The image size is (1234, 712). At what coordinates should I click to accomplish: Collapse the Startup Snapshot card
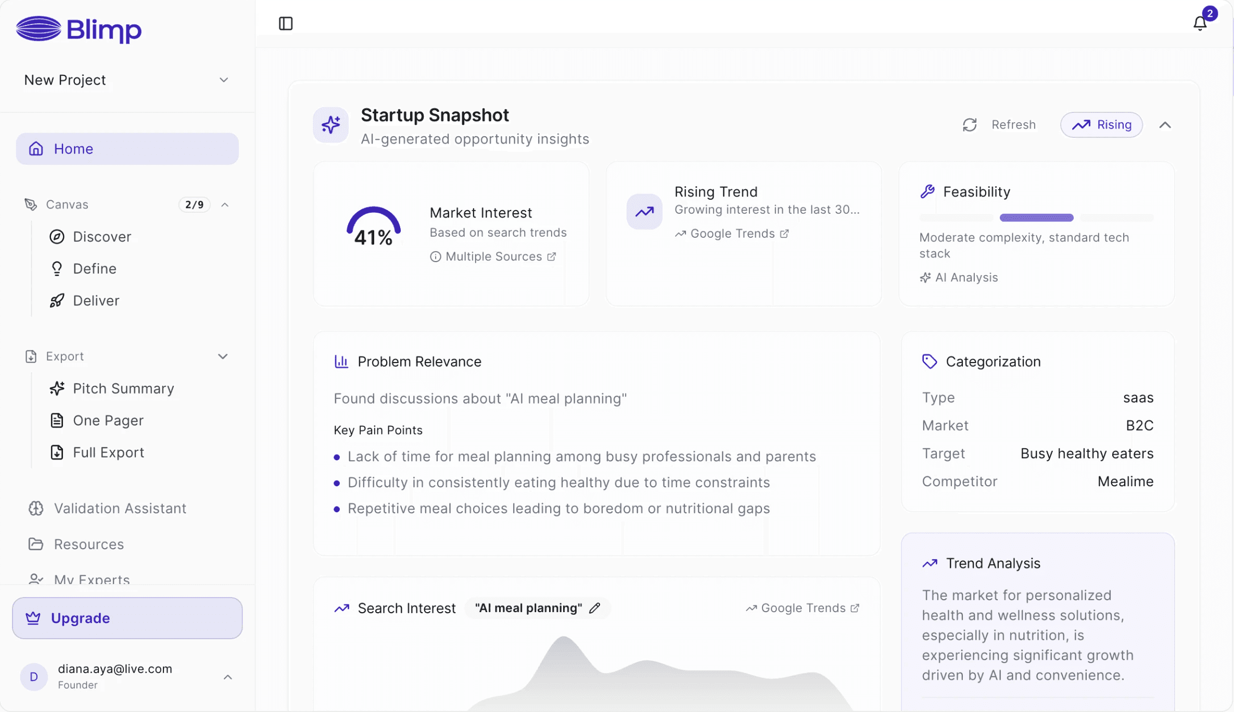pyautogui.click(x=1165, y=125)
